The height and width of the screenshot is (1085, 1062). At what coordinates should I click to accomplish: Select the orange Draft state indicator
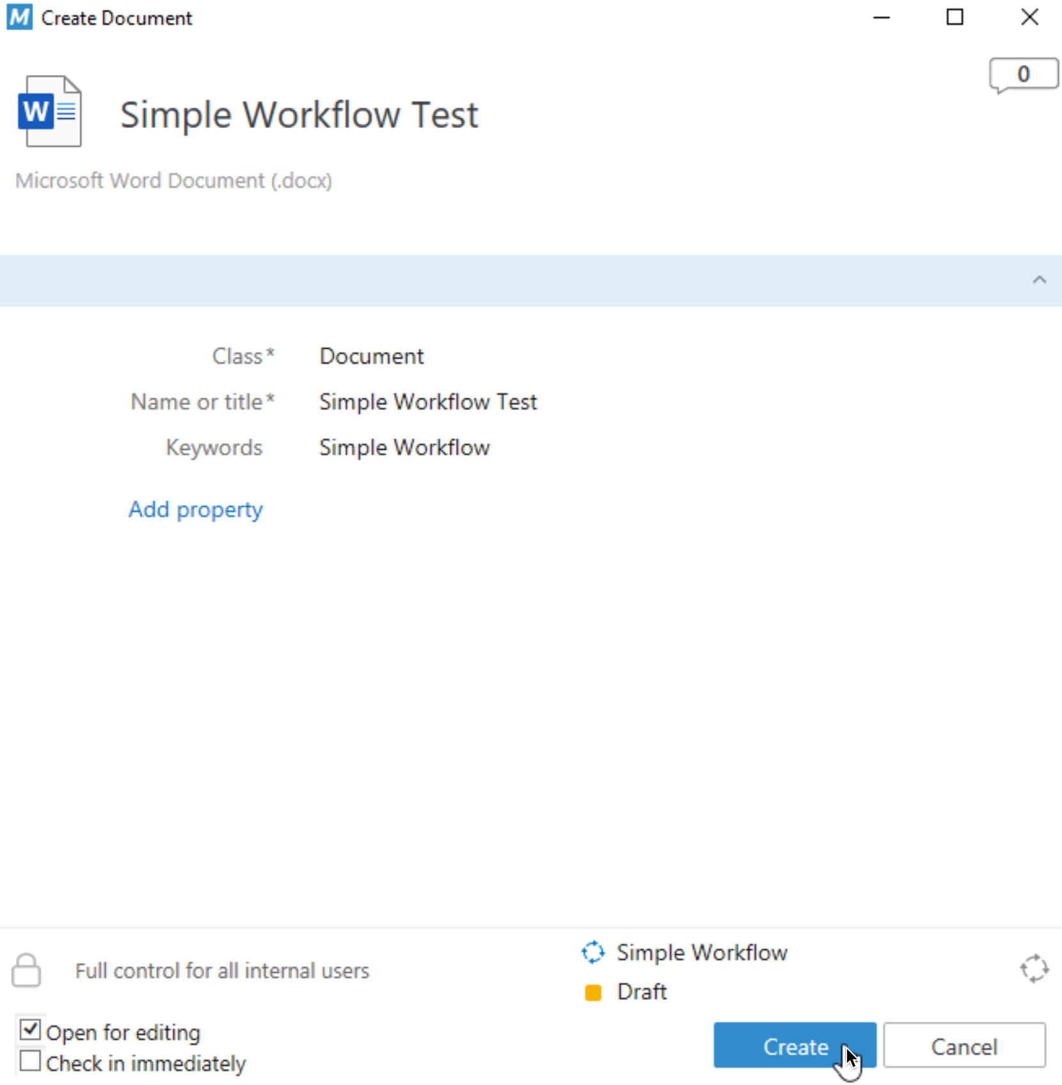coord(593,992)
